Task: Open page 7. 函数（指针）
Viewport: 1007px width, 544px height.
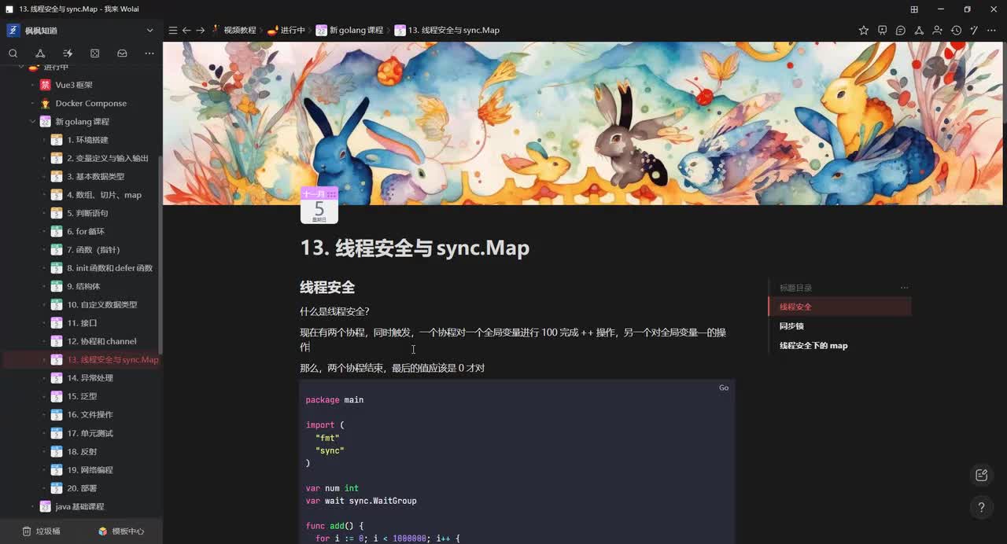Action: pos(94,250)
